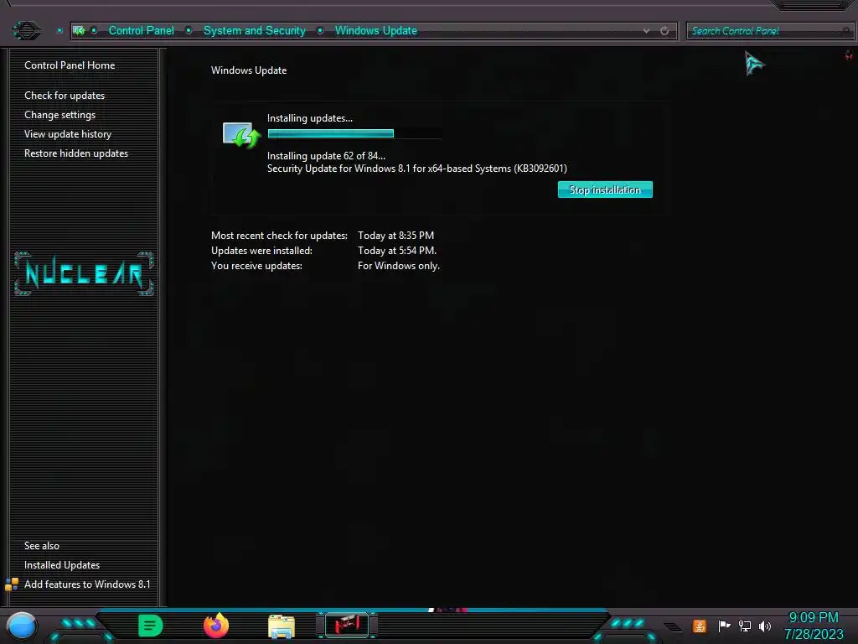Viewport: 858px width, 644px height.
Task: Switch to the active Control Panel taskbar item
Action: tap(347, 625)
